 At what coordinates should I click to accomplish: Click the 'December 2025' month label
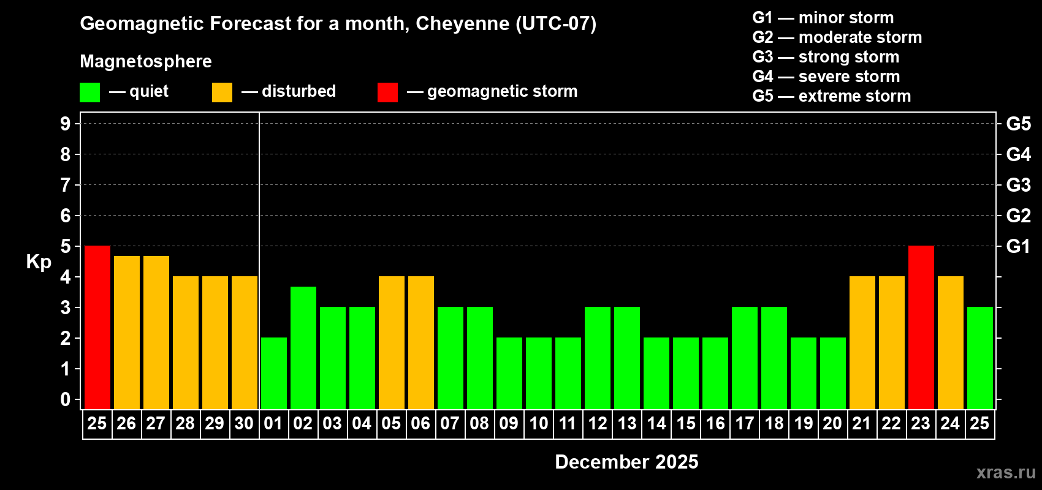coord(626,462)
